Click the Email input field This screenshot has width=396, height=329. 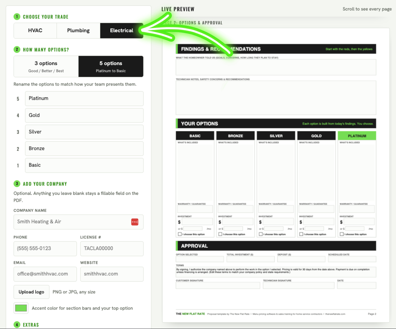45,274
